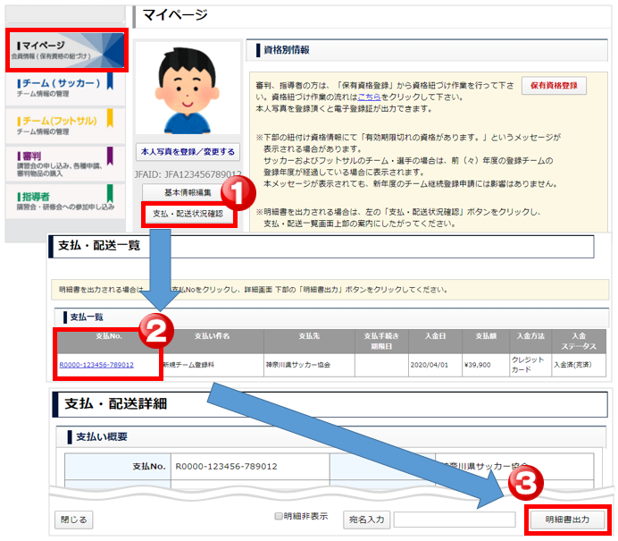Open payment number R0000-123456-789012 link
This screenshot has width=618, height=541.
pos(96,365)
